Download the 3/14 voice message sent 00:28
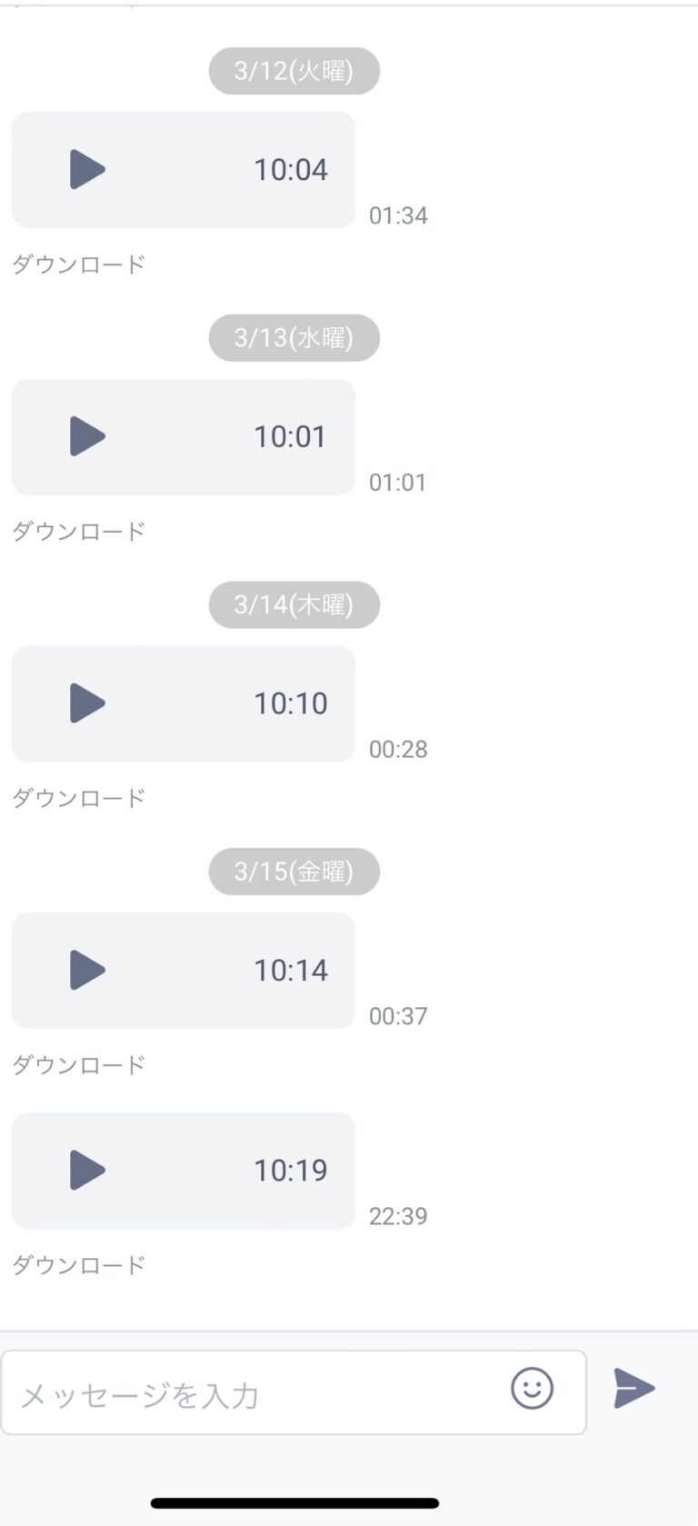This screenshot has width=698, height=1526. (79, 798)
